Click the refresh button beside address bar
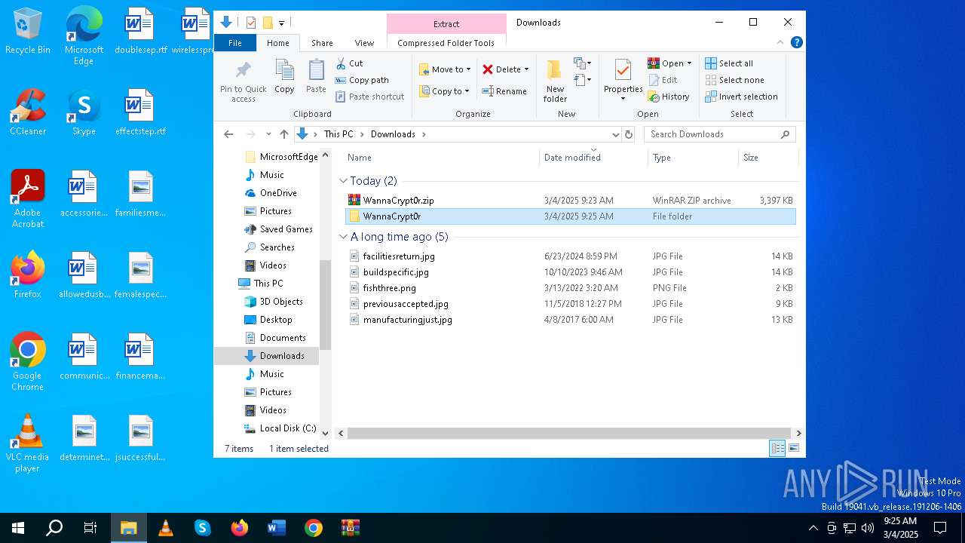This screenshot has width=965, height=543. tap(629, 134)
